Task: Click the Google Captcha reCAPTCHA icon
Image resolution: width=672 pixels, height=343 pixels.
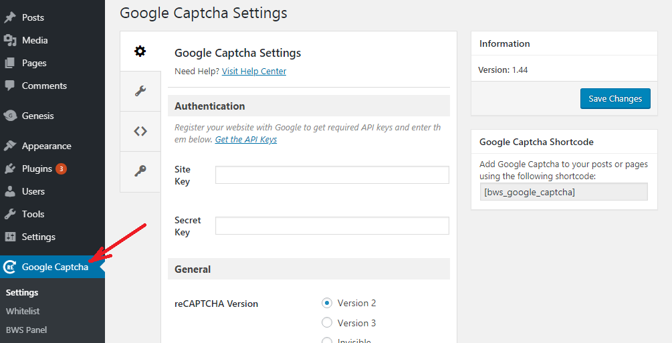Action: 10,267
